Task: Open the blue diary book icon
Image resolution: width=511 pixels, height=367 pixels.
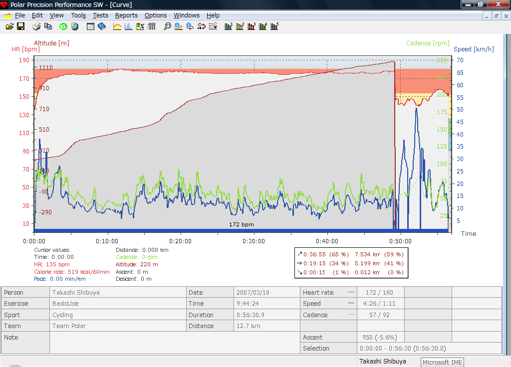Action: [102, 26]
